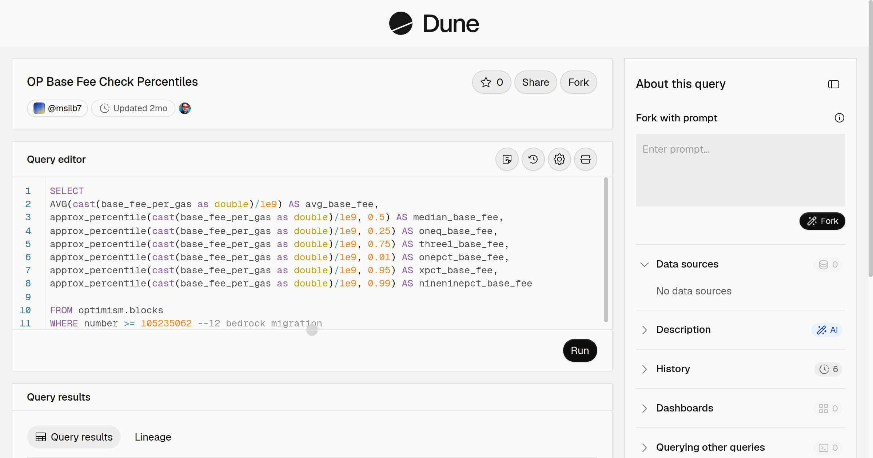Open the @msilb7 author avatar chip
873x458 pixels.
click(x=57, y=108)
